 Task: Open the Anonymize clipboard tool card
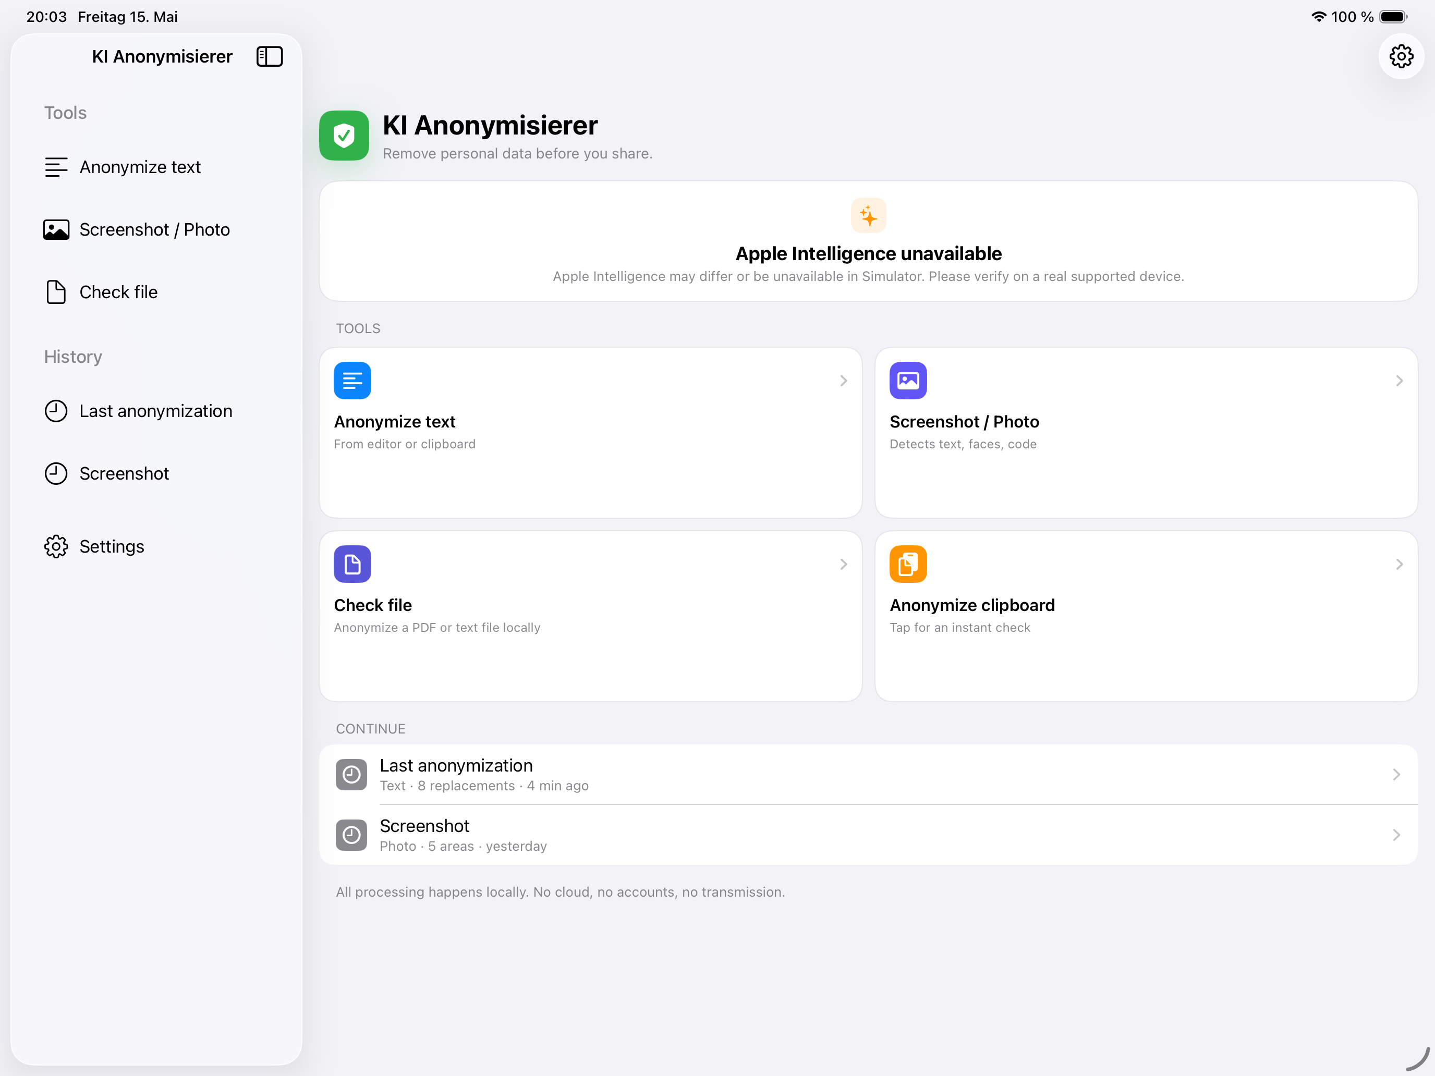(1146, 616)
